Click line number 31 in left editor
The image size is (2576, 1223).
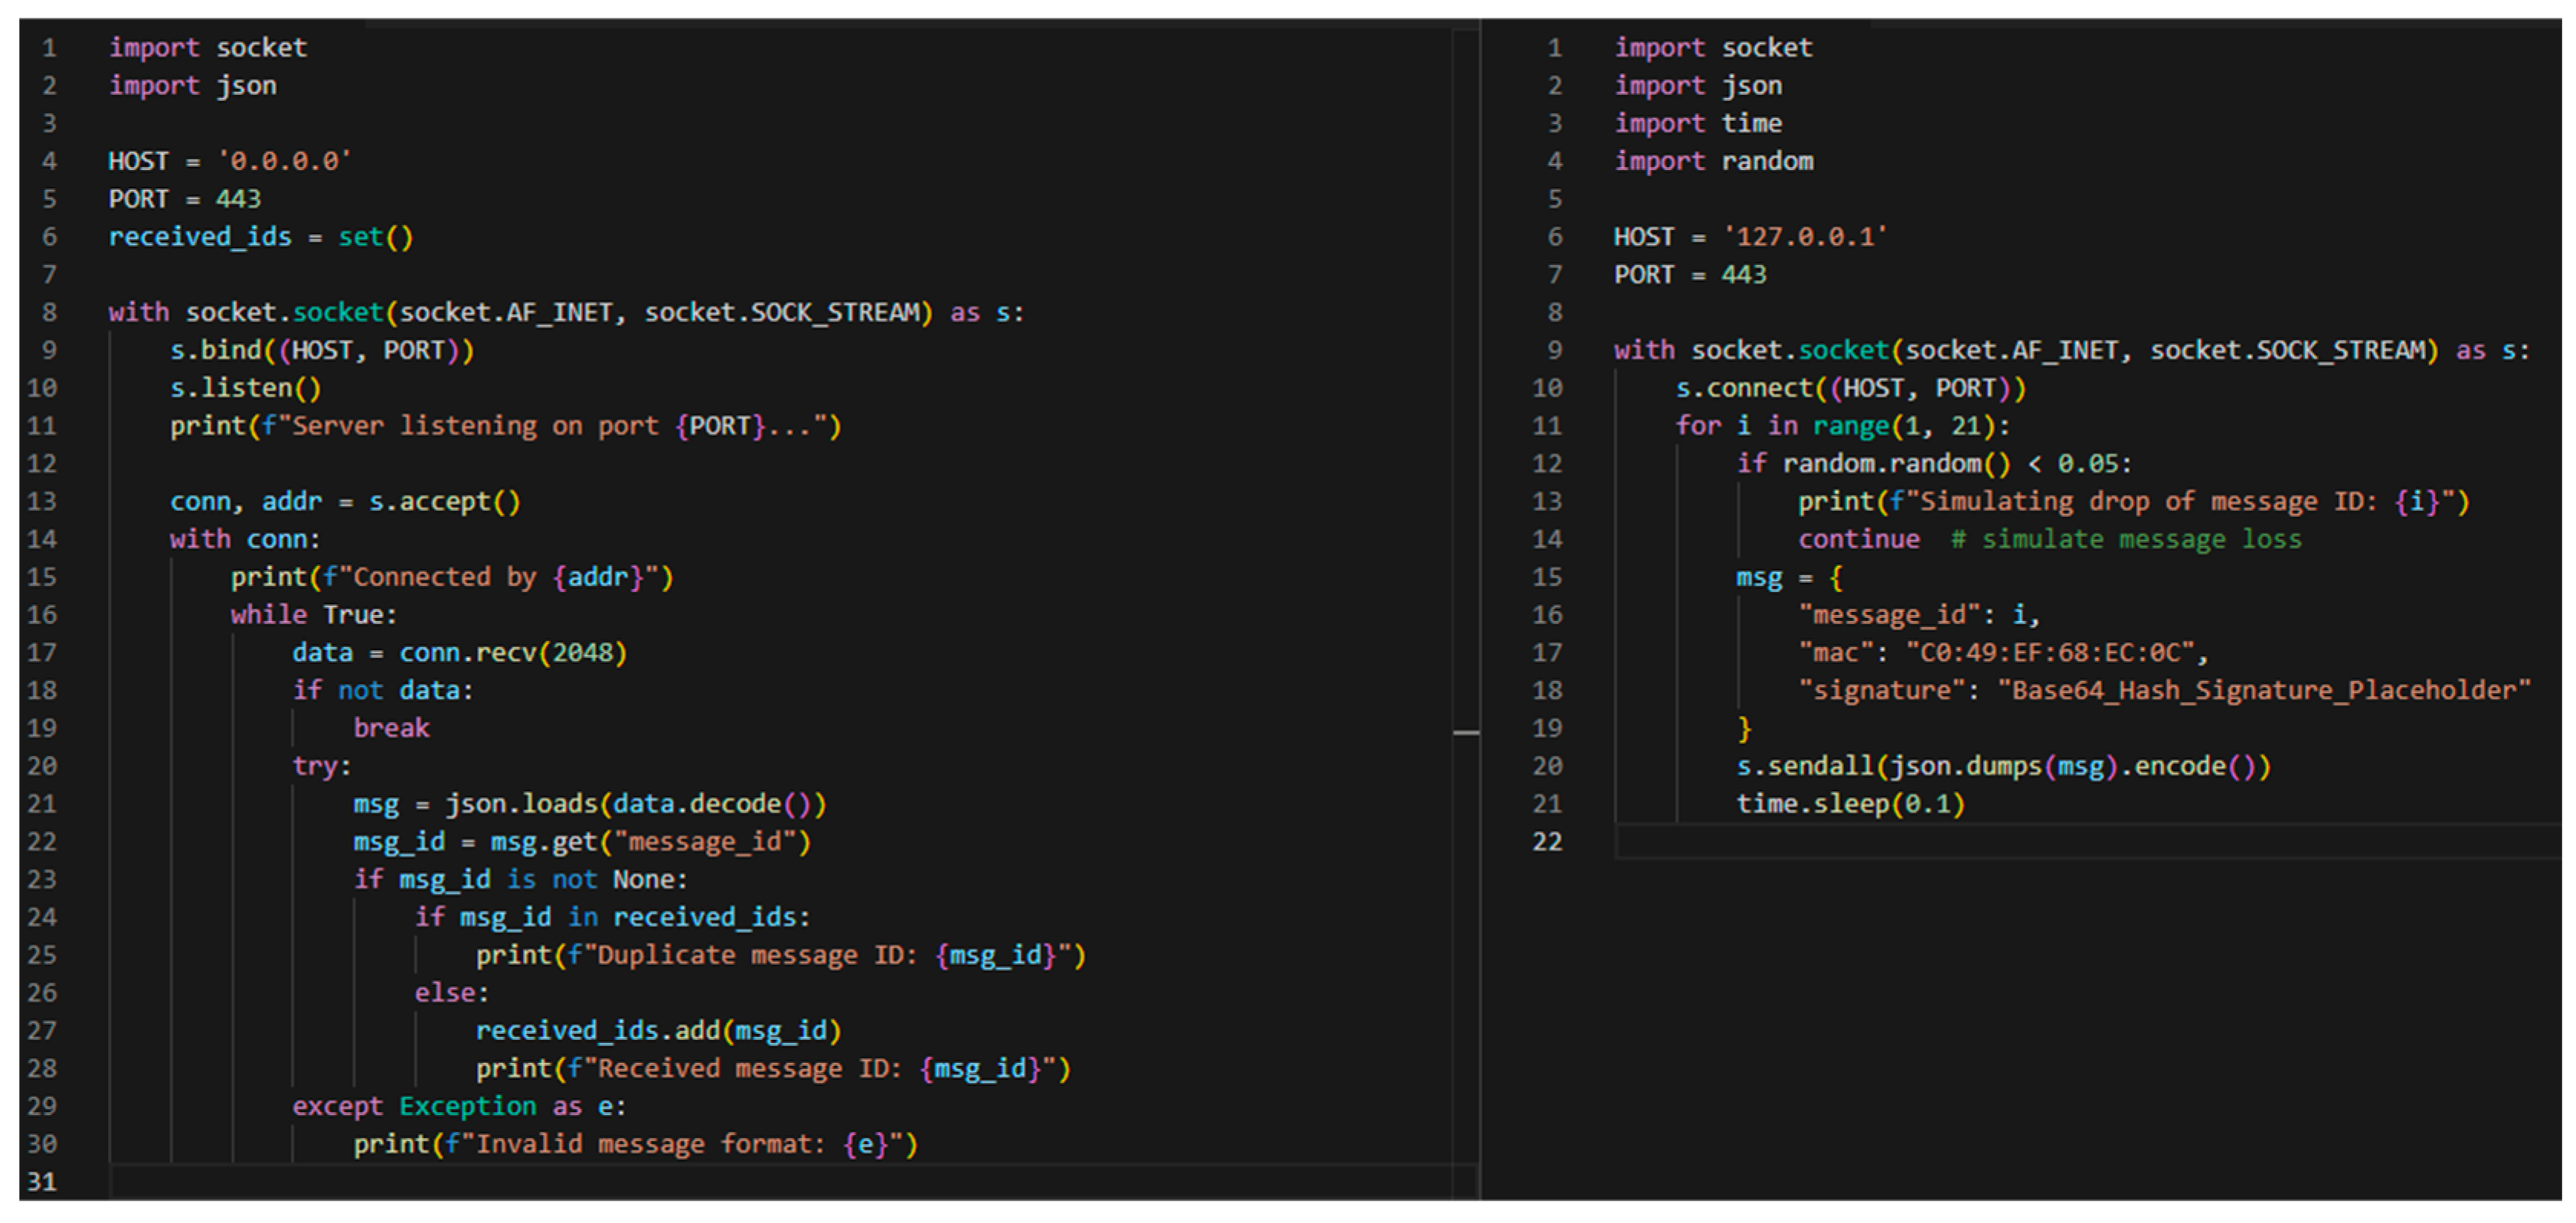click(x=41, y=1181)
